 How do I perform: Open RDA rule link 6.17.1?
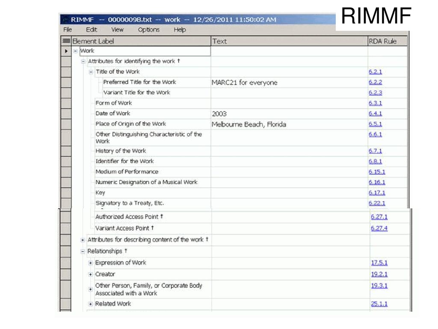pos(377,193)
